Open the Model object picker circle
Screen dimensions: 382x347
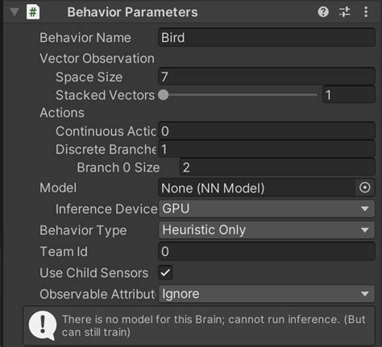(x=365, y=188)
